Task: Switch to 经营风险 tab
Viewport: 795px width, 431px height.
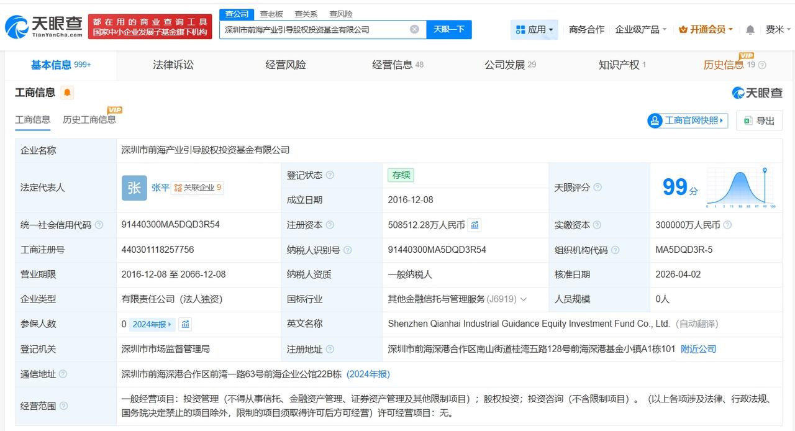Action: click(x=286, y=65)
